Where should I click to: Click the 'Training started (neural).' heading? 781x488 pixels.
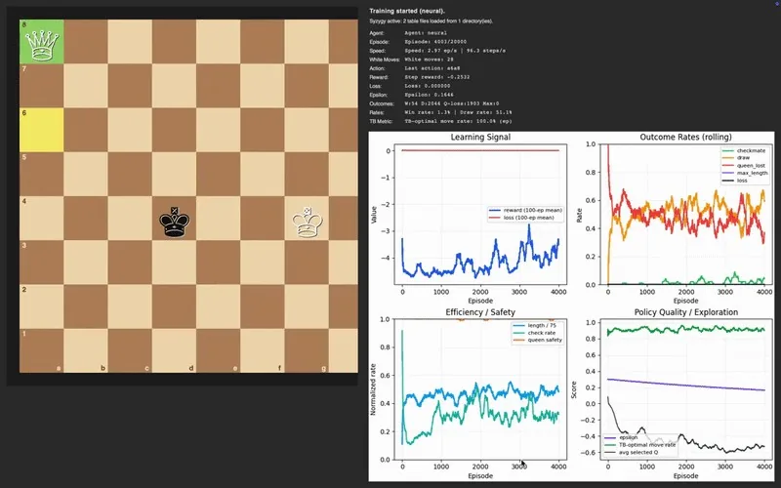[x=407, y=11]
